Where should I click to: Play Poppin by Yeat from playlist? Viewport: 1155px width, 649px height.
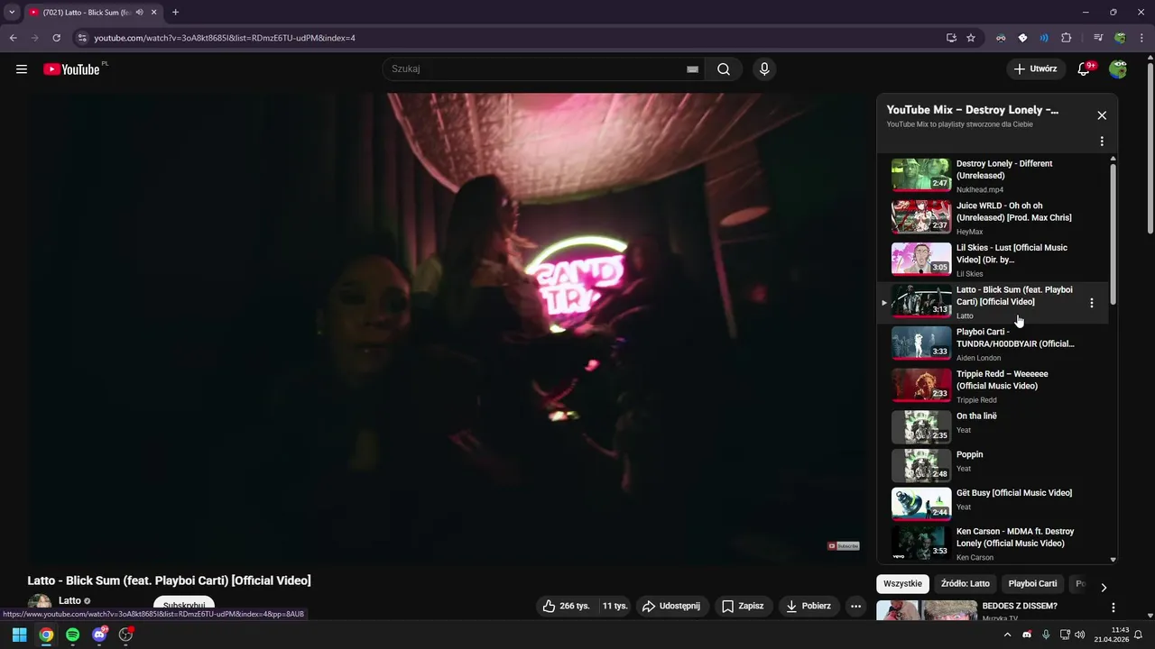(x=991, y=465)
